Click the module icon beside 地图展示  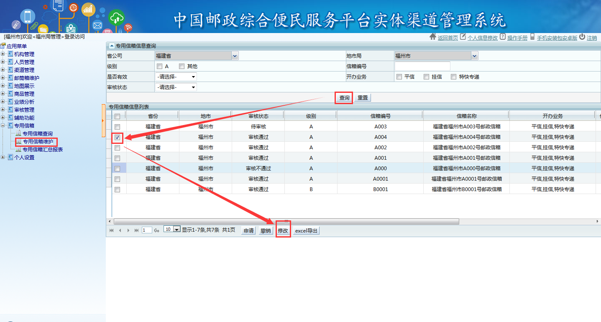coord(10,86)
